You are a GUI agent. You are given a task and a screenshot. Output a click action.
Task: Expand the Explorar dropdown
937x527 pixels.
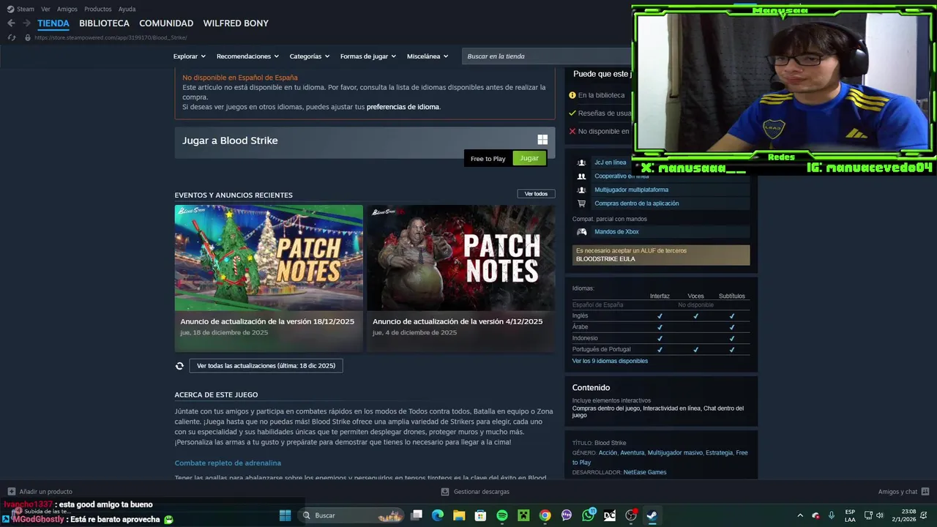[189, 56]
